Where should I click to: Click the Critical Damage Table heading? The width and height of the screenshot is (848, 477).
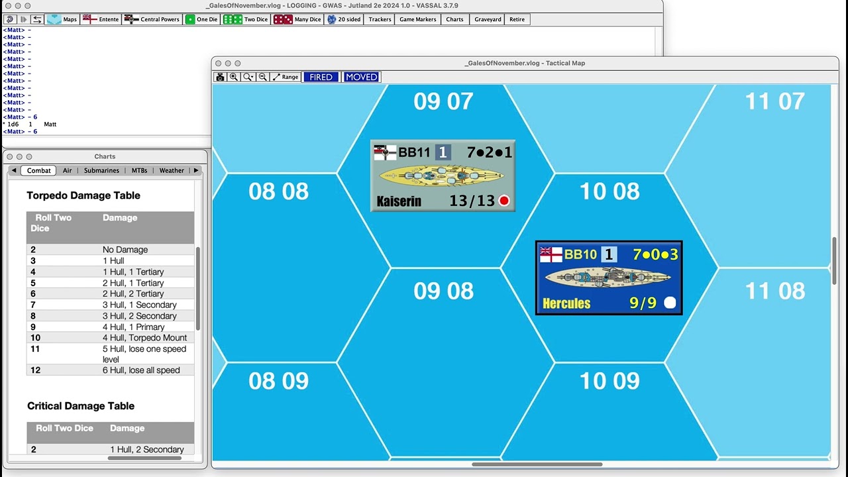tap(81, 406)
